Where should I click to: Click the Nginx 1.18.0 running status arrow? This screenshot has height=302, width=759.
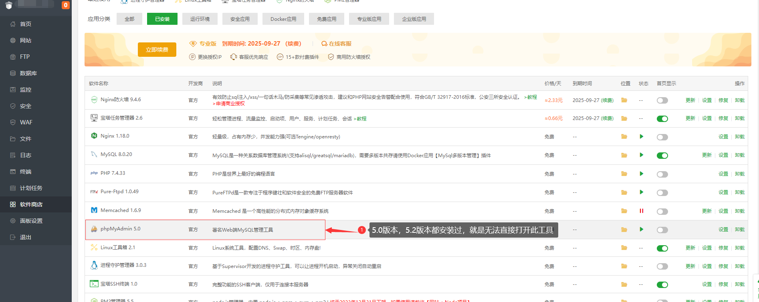pyautogui.click(x=642, y=136)
